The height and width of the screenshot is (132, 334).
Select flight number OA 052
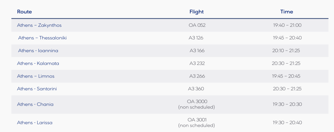coord(197,25)
